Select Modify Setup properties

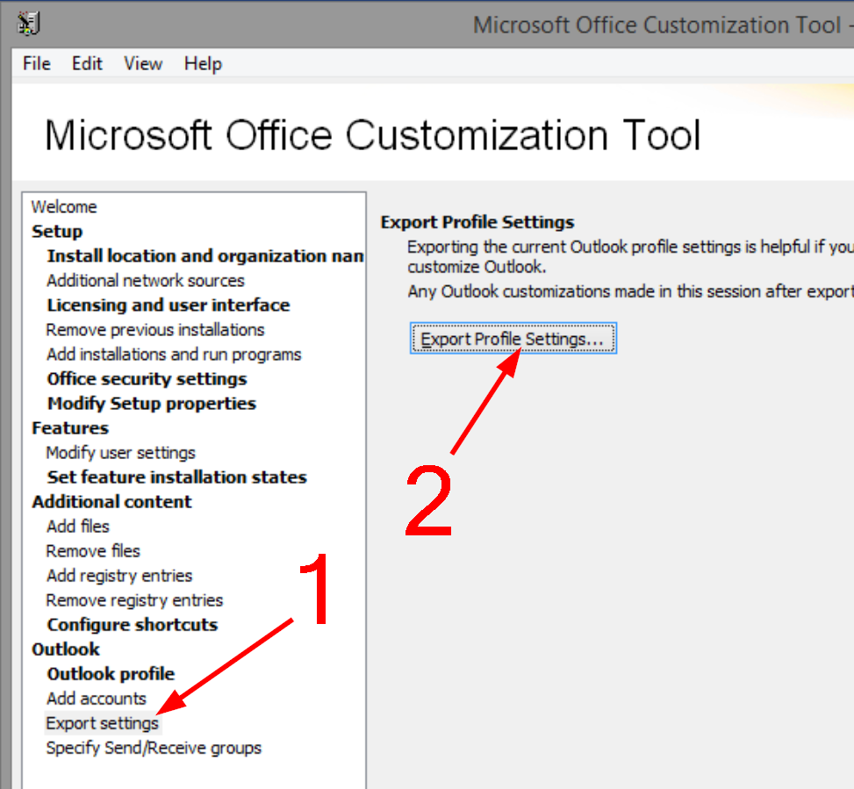click(x=151, y=404)
